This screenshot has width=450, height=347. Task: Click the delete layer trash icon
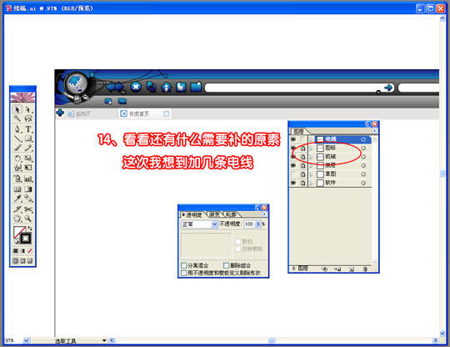pos(365,269)
